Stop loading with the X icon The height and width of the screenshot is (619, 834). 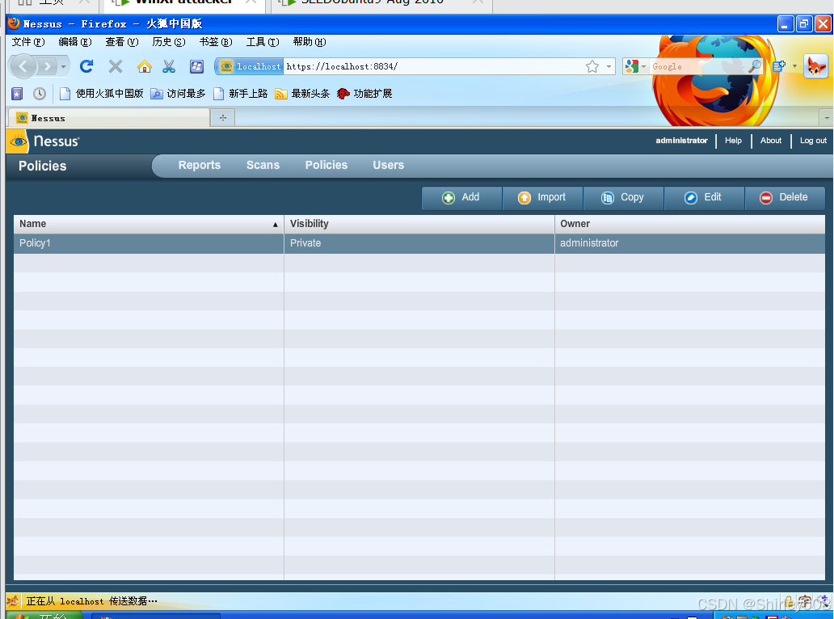pyautogui.click(x=116, y=66)
